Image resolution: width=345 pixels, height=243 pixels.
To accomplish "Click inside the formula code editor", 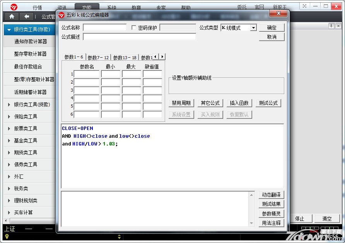I will click(x=172, y=156).
